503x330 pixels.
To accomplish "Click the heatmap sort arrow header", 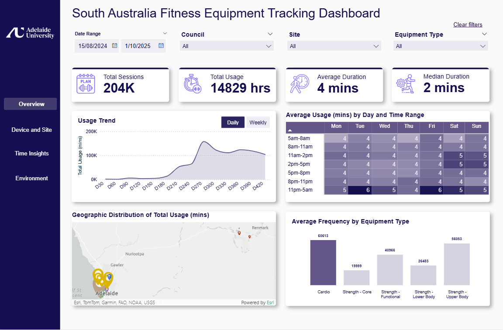I will (290, 130).
